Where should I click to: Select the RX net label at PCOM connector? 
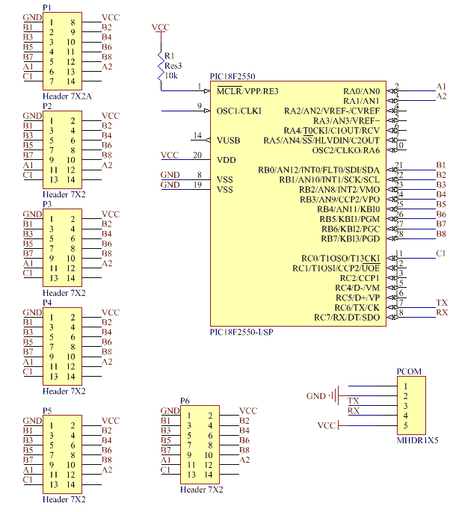[x=354, y=410]
